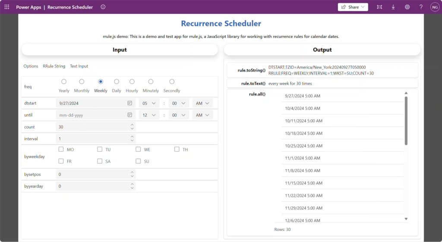The image size is (442, 242).
Task: Open NG account avatar
Action: [435, 7]
